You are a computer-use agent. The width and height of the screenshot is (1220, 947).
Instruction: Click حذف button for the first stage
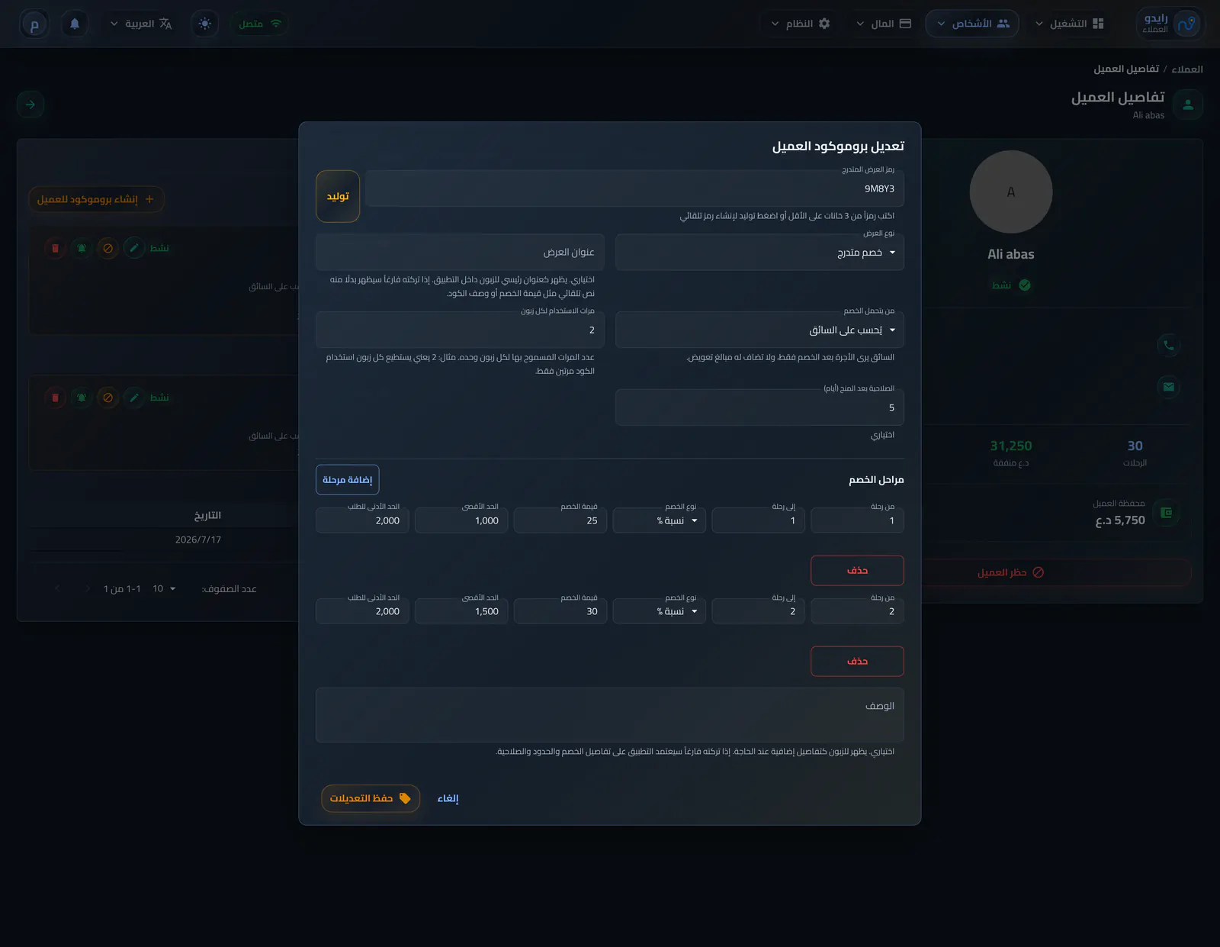(x=857, y=571)
